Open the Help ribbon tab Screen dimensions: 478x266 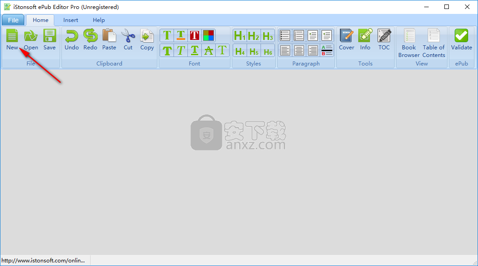[x=99, y=20]
